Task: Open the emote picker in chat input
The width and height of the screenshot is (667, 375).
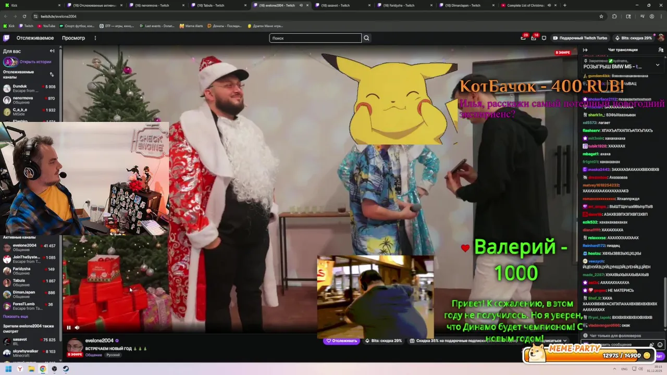Action: point(660,345)
